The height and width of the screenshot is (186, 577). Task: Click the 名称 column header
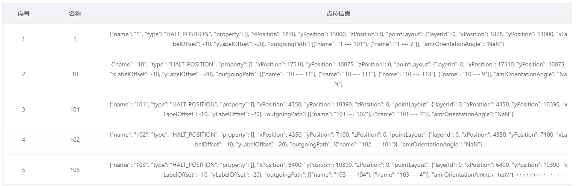click(75, 14)
